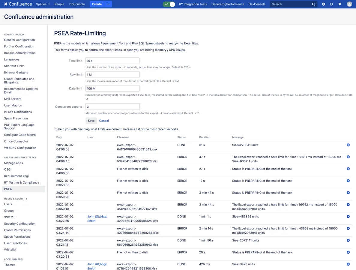The width and height of the screenshot is (356, 270).
Task: Open John Smith user link at 01:05:07
Action: [97, 266]
